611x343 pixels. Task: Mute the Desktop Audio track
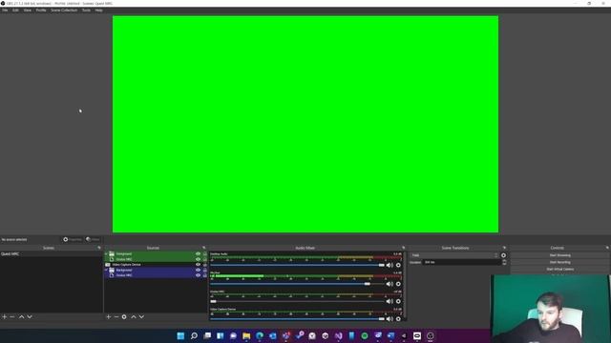point(390,265)
